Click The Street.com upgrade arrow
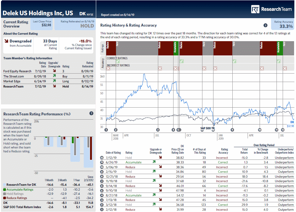 click(x=54, y=76)
